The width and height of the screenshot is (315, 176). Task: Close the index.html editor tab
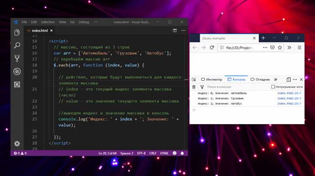[51, 31]
